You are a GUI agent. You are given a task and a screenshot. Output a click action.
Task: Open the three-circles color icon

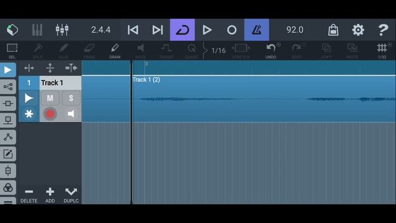8,188
